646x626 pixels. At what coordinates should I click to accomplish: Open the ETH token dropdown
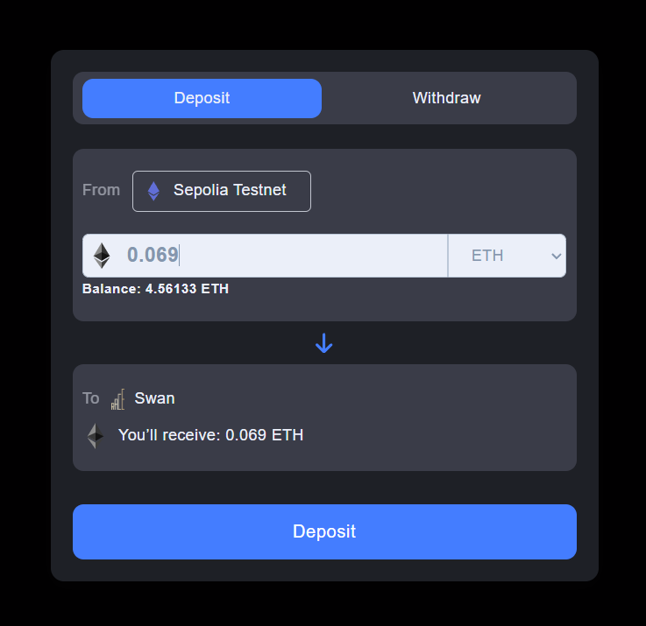click(x=508, y=256)
